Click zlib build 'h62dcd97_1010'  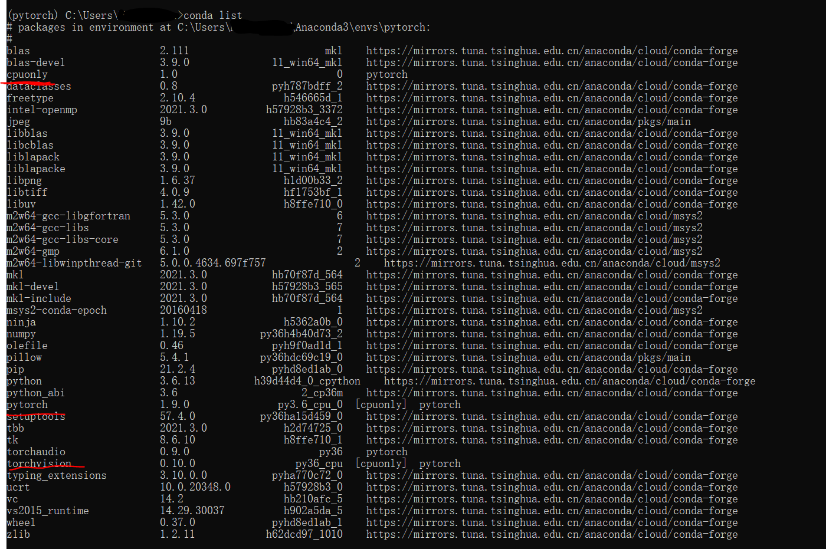coord(304,534)
